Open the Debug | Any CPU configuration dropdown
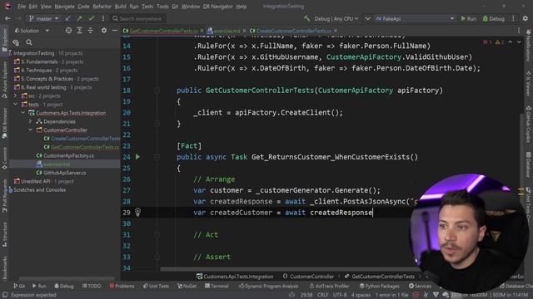This screenshot has height=299, width=533. click(x=336, y=18)
